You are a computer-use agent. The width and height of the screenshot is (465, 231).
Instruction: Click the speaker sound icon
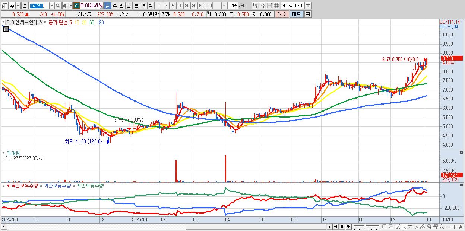coord(65,6)
